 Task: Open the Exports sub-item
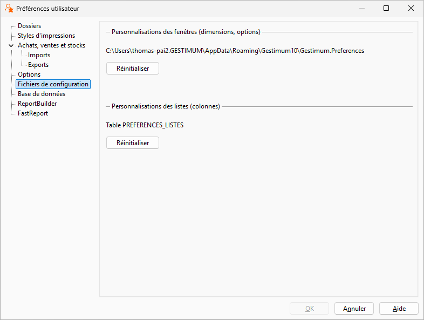38,65
